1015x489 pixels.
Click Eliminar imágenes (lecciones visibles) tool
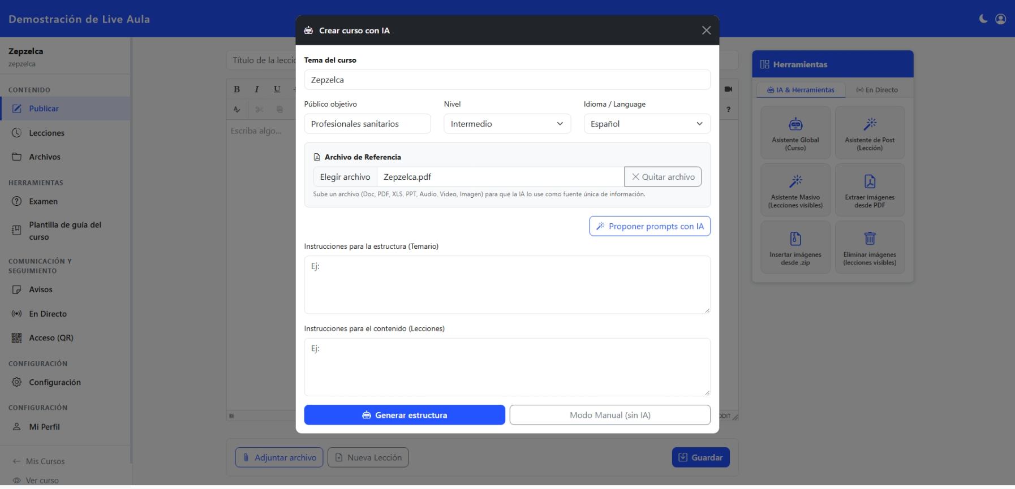[x=870, y=247]
